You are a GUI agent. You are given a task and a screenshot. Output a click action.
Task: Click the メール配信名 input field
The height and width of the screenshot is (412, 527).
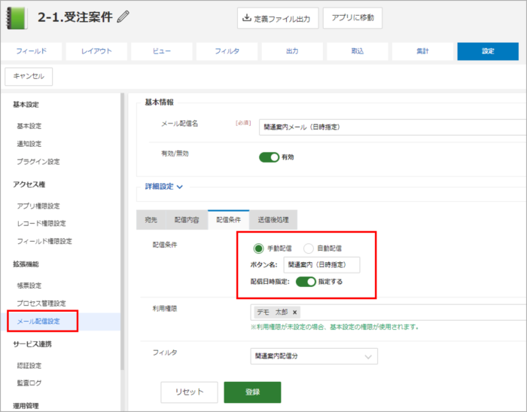(x=392, y=127)
